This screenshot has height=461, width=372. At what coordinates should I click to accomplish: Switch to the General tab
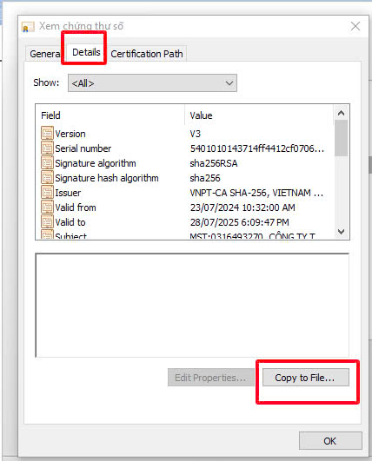(x=44, y=54)
